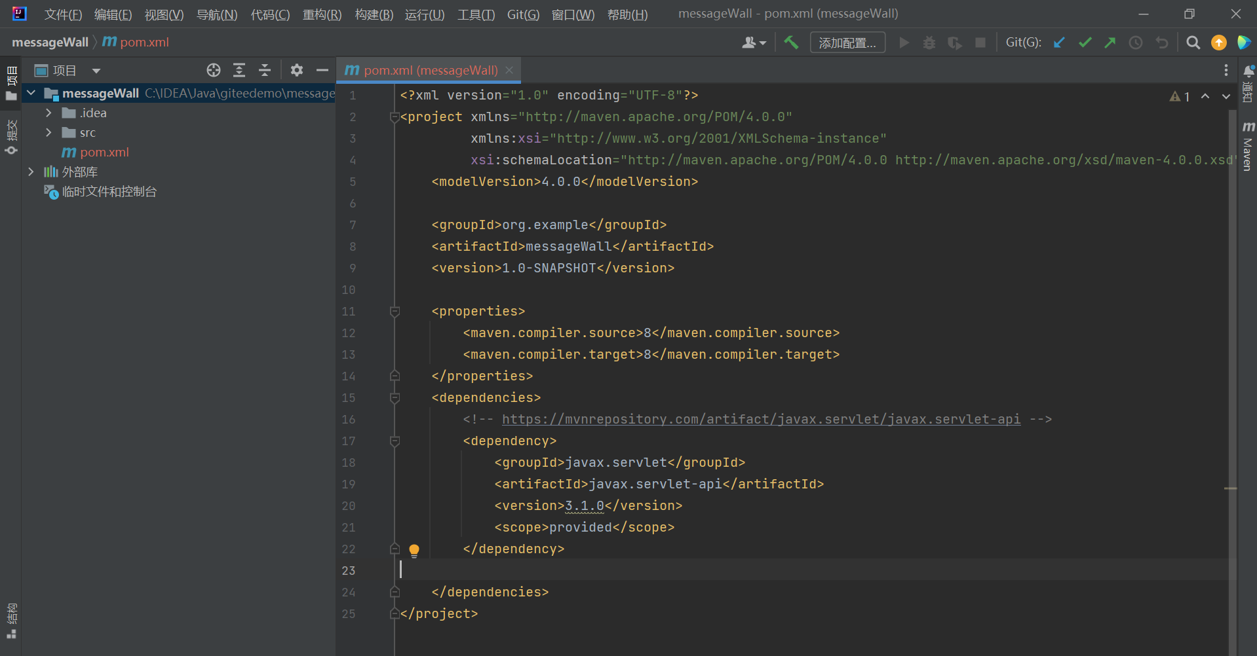Screen dimensions: 1257x656
Task: Click the mvnrepository javax.servlet-api link
Action: (x=761, y=419)
